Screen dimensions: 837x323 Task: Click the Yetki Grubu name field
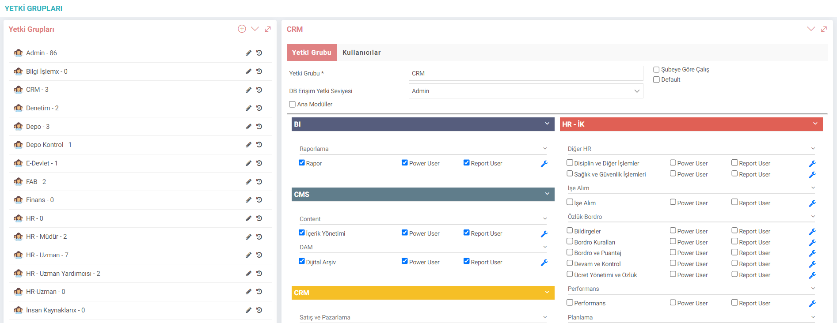tap(526, 73)
